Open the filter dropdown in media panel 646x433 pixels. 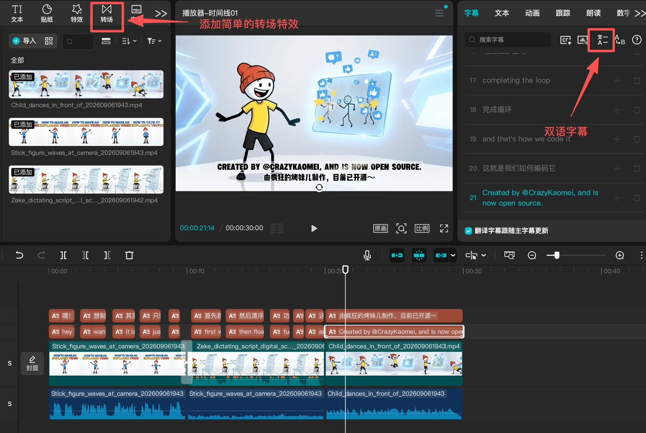point(154,41)
